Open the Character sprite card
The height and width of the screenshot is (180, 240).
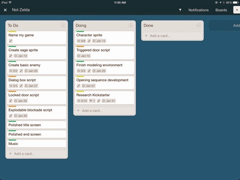(x=105, y=37)
